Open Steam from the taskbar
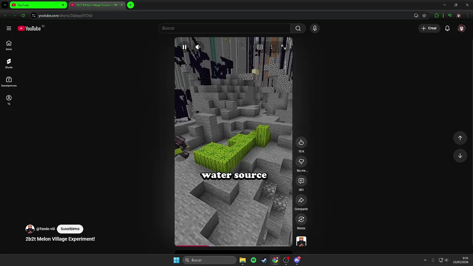The image size is (473, 266). pos(264,260)
